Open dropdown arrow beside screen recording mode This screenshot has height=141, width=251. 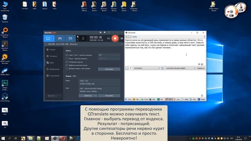pyautogui.click(x=54, y=38)
